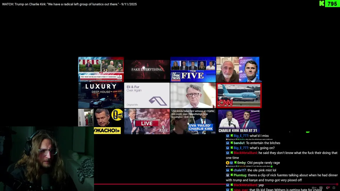340x191 pixels.
Task: Click username chale117 in chat
Action: (240, 170)
